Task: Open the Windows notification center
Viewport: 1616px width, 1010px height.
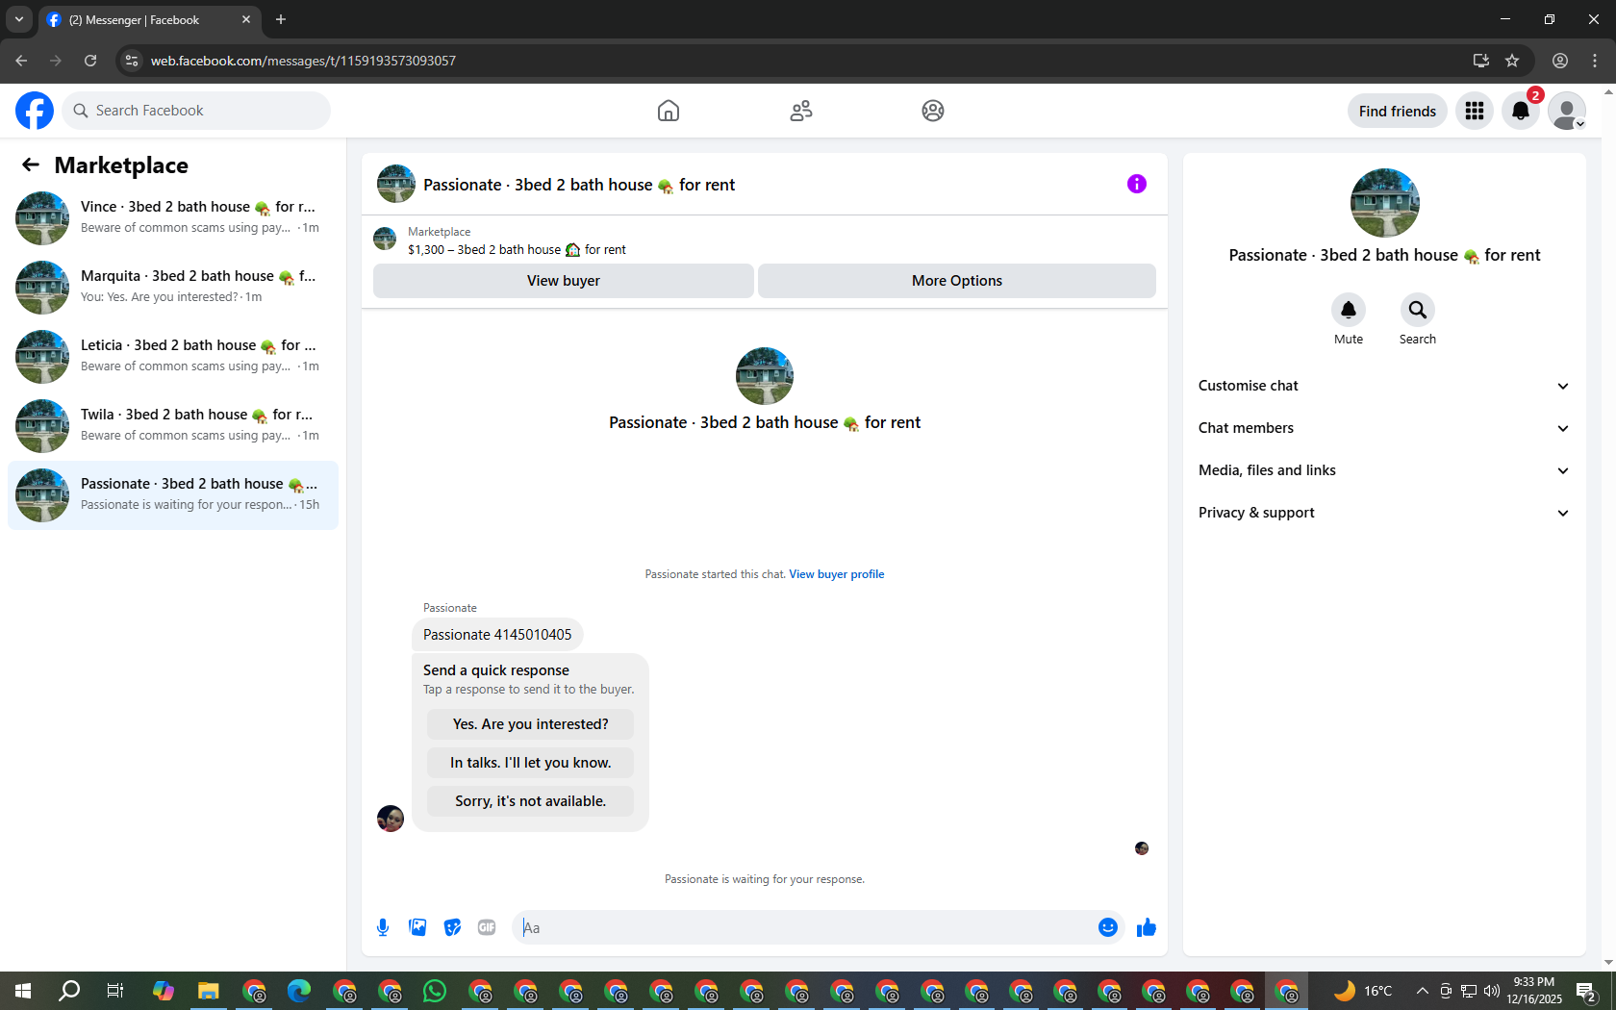Action: coord(1587,991)
